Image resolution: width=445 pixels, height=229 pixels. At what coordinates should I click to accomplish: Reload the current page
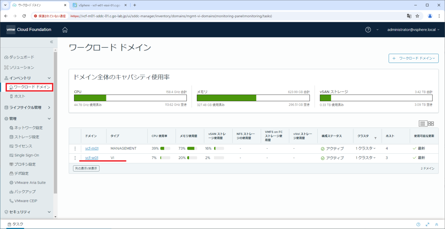(24, 16)
